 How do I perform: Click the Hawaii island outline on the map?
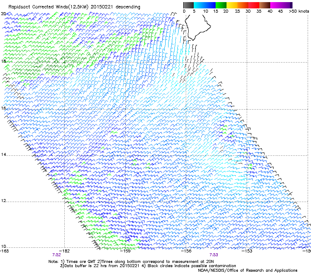[197, 27]
